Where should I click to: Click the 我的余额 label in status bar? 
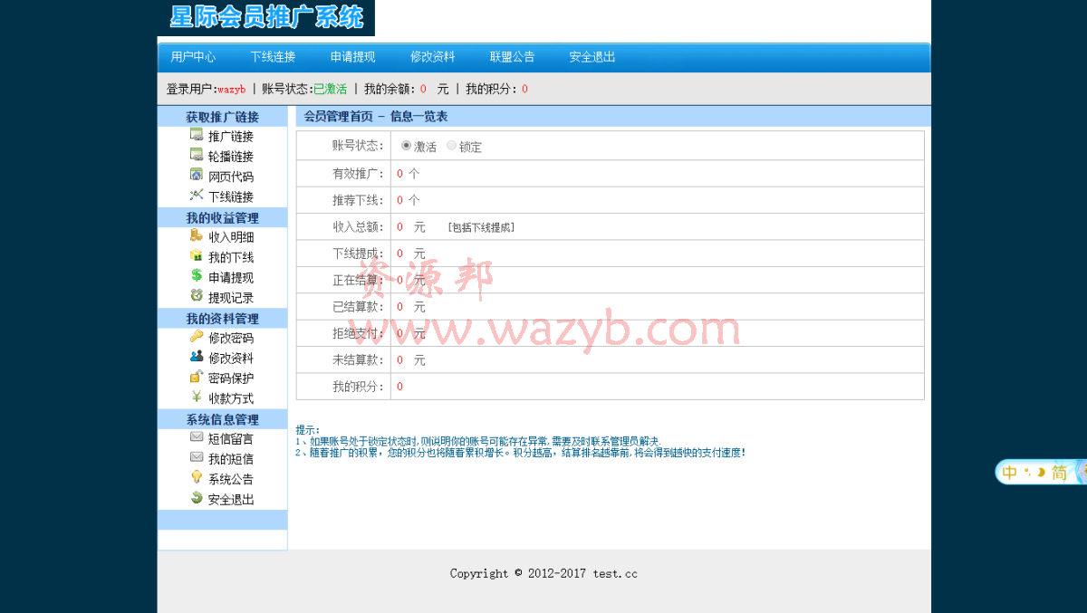pyautogui.click(x=389, y=89)
